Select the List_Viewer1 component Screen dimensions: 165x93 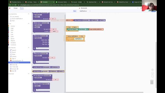coord(15,17)
